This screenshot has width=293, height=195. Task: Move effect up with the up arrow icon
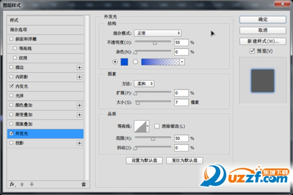click(x=22, y=184)
